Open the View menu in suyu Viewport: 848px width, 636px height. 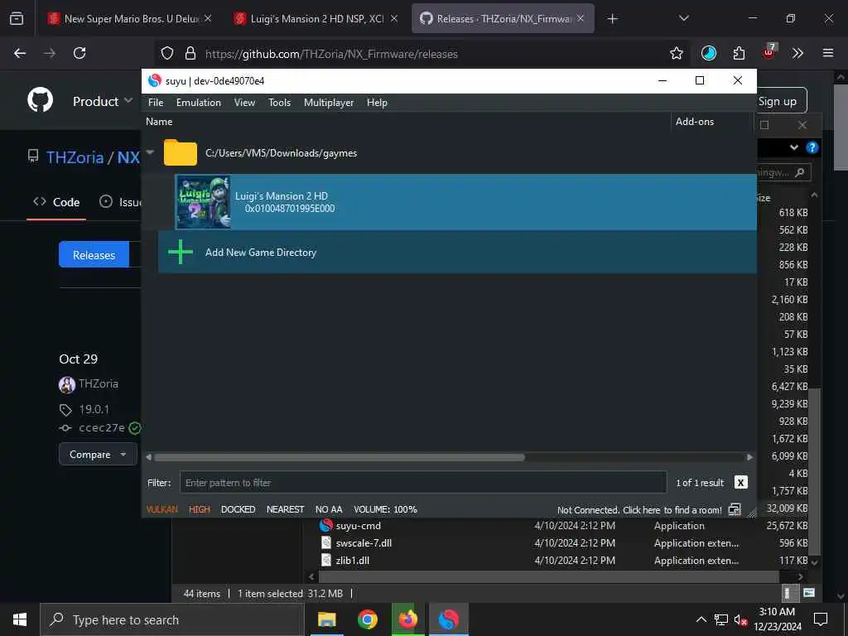tap(244, 102)
